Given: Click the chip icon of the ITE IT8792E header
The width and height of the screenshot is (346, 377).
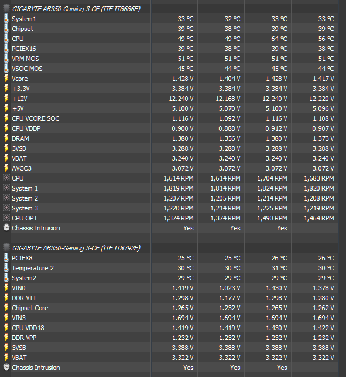Looking at the screenshot, I should pos(6,248).
